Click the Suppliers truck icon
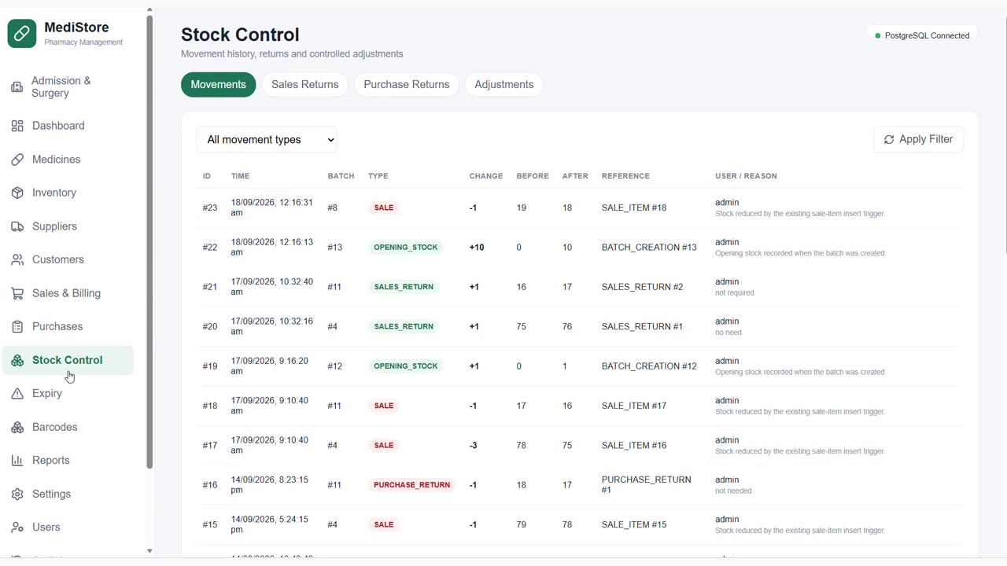Viewport: 1007px width, 566px height. coord(17,226)
